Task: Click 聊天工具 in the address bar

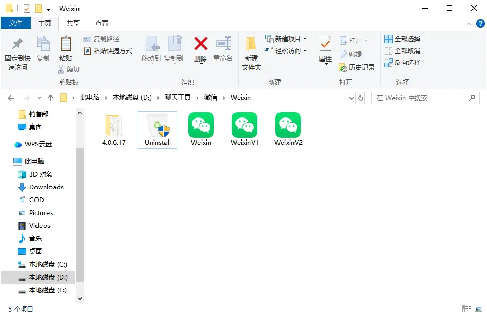Action: click(x=178, y=98)
